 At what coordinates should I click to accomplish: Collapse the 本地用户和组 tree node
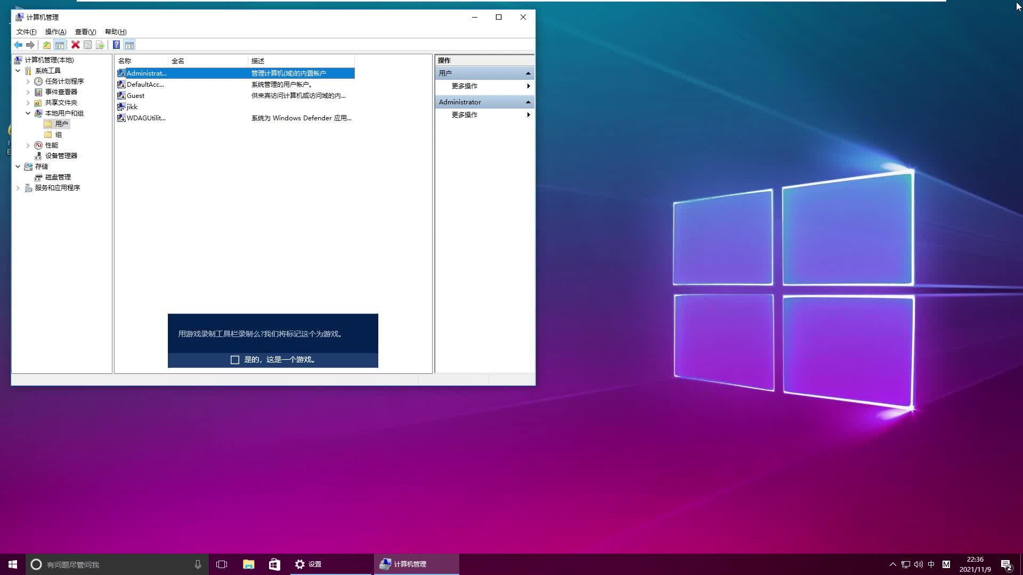point(28,113)
